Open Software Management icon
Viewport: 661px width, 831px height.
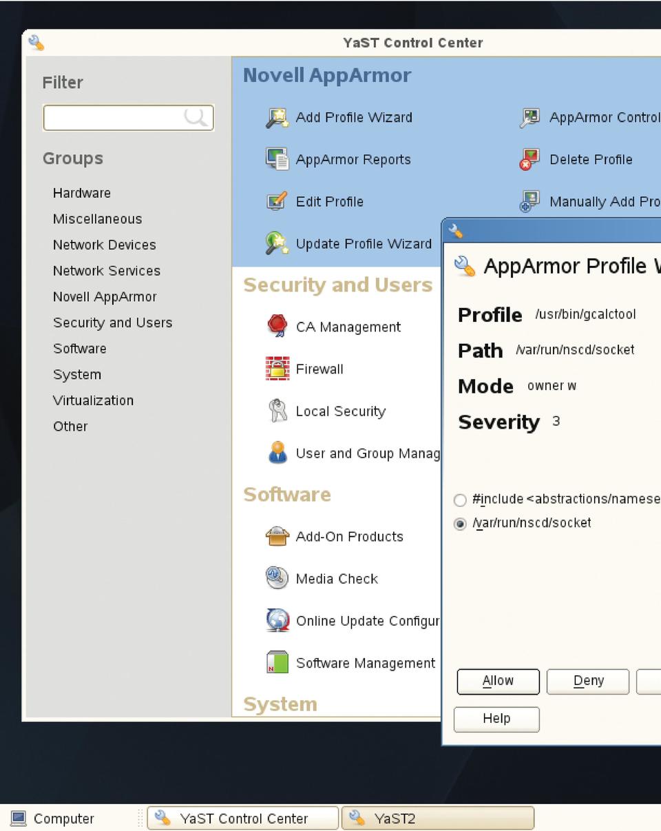pyautogui.click(x=277, y=663)
